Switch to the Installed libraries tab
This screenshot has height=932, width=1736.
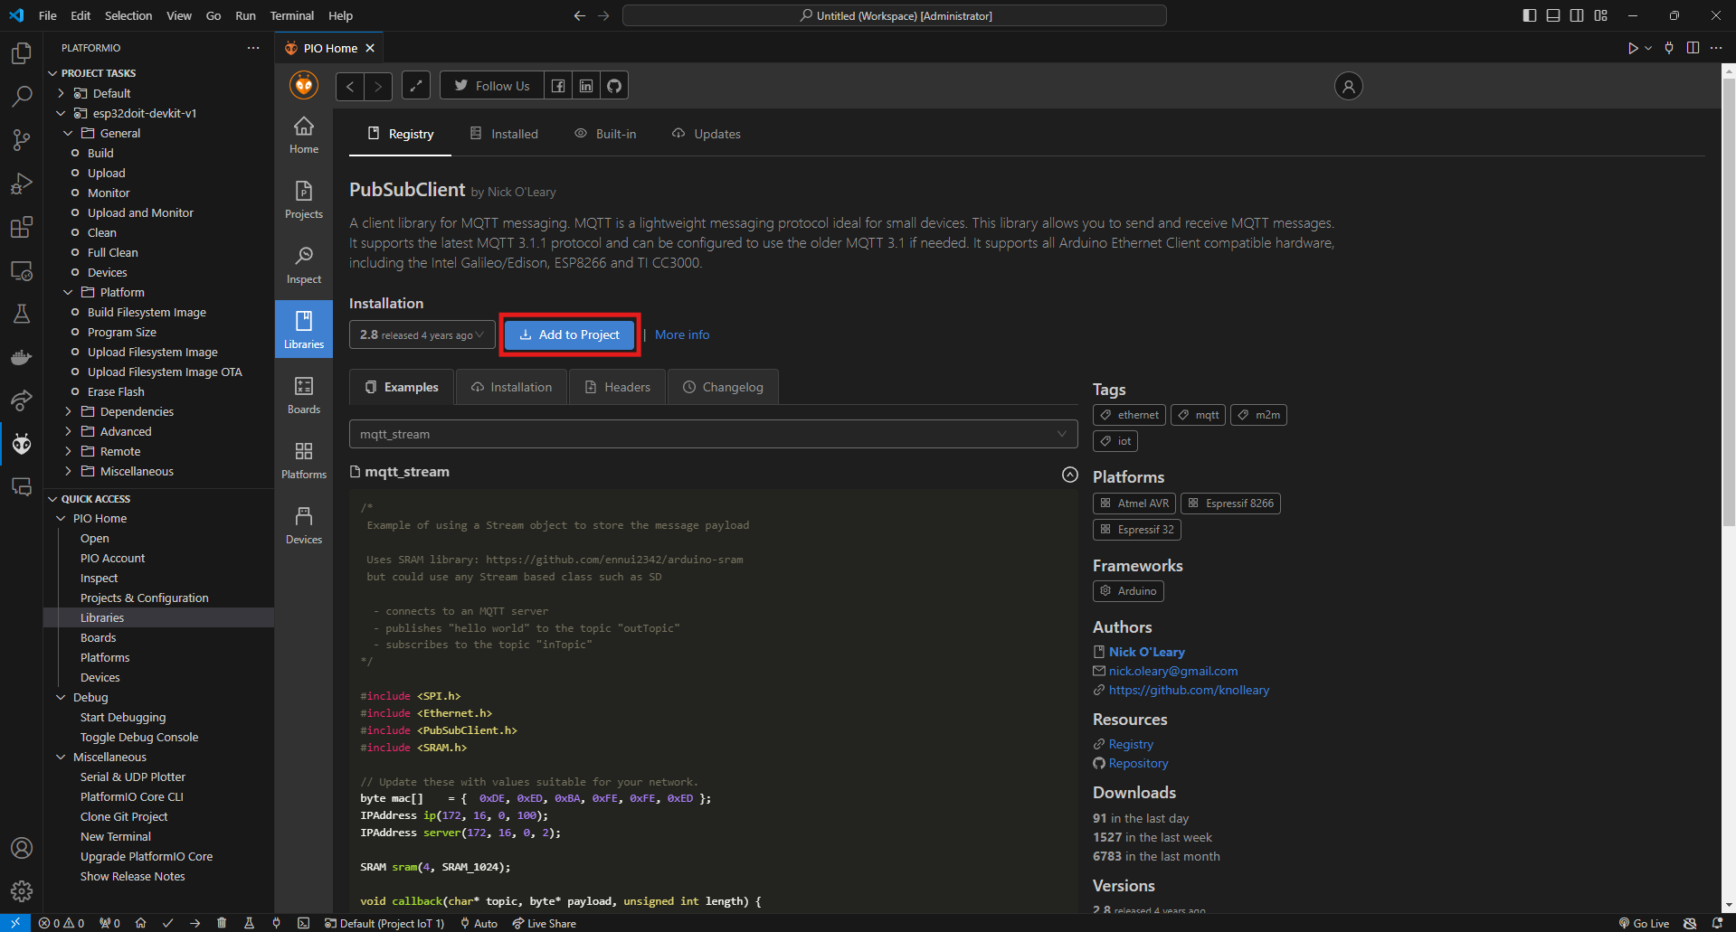504,134
